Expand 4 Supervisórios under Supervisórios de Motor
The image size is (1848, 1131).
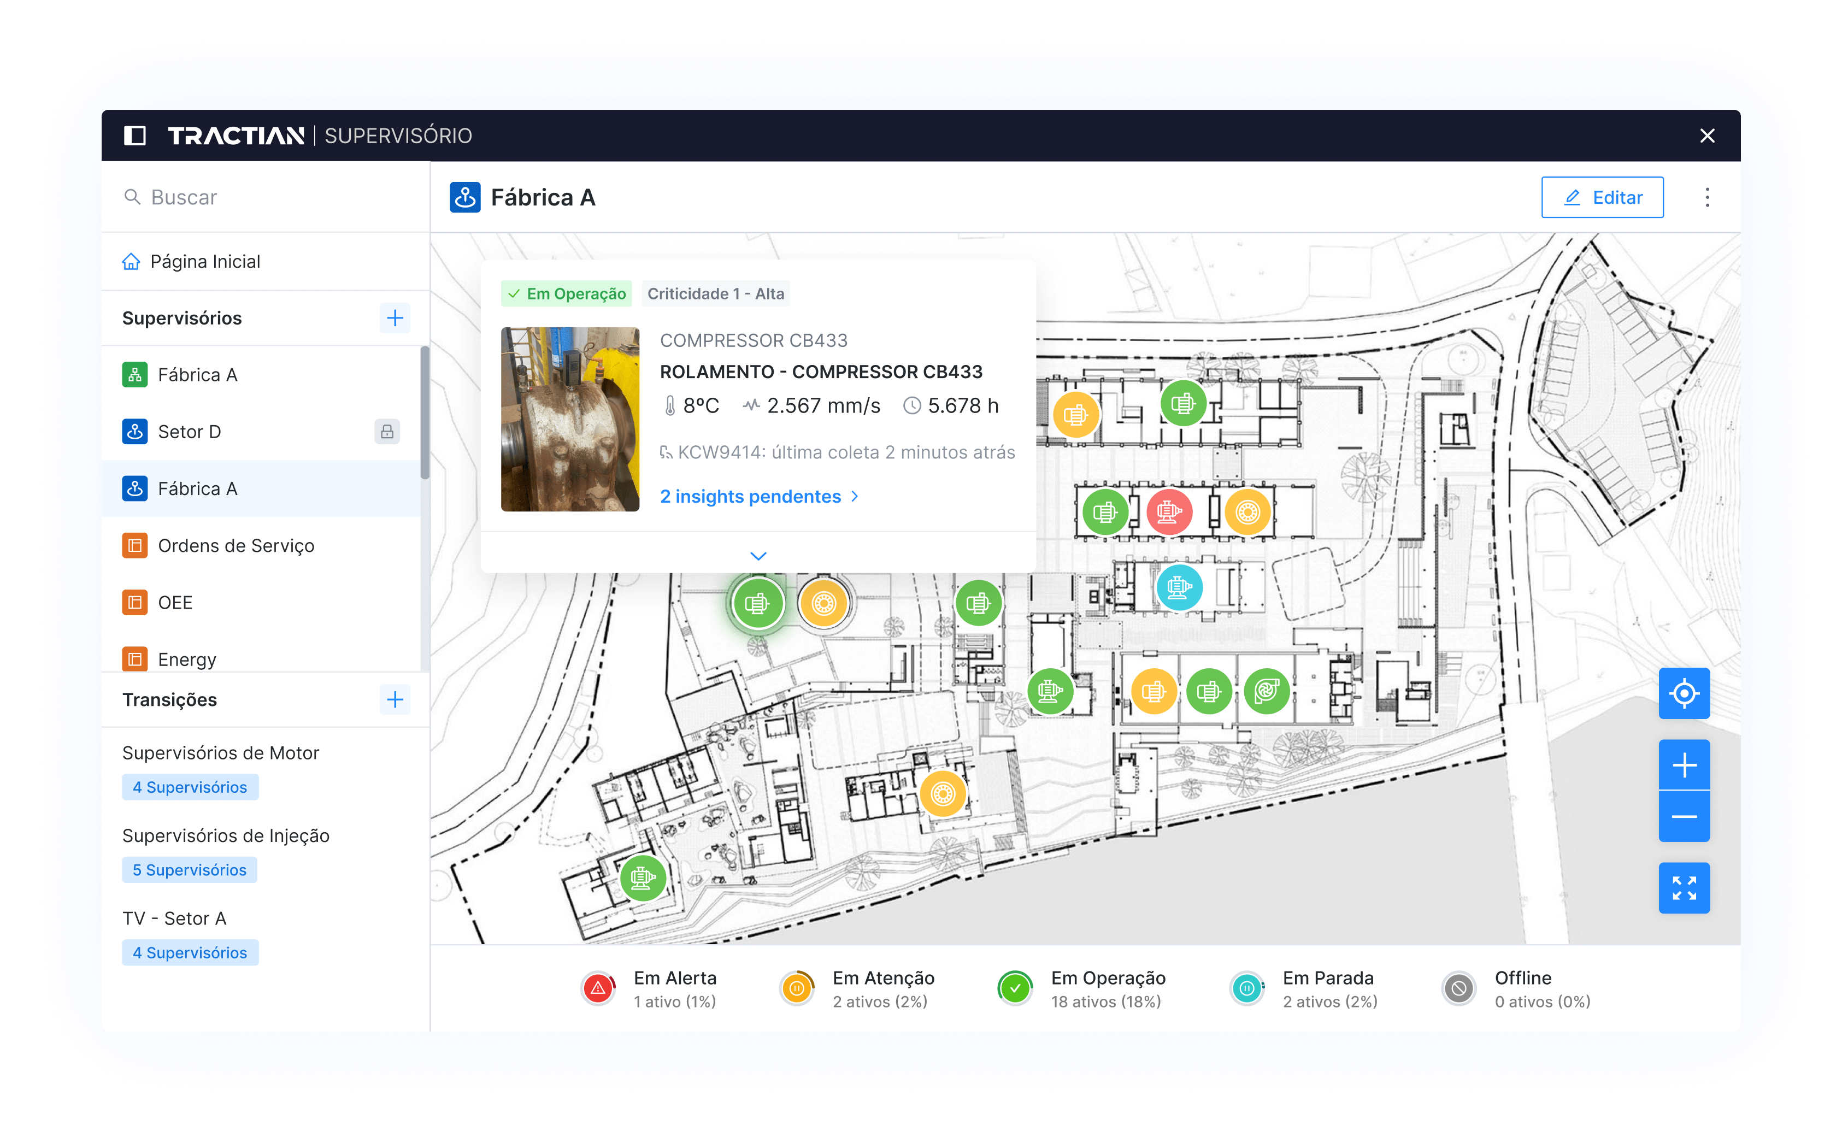tap(190, 787)
